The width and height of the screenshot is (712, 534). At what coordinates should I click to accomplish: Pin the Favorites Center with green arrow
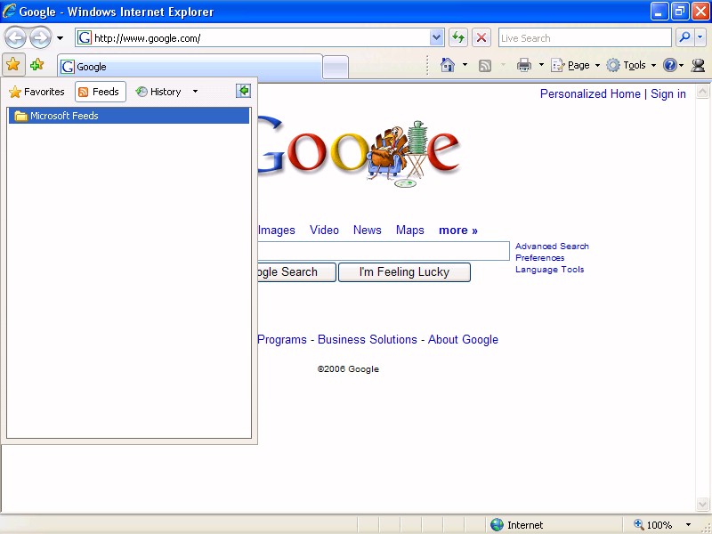pyautogui.click(x=243, y=91)
